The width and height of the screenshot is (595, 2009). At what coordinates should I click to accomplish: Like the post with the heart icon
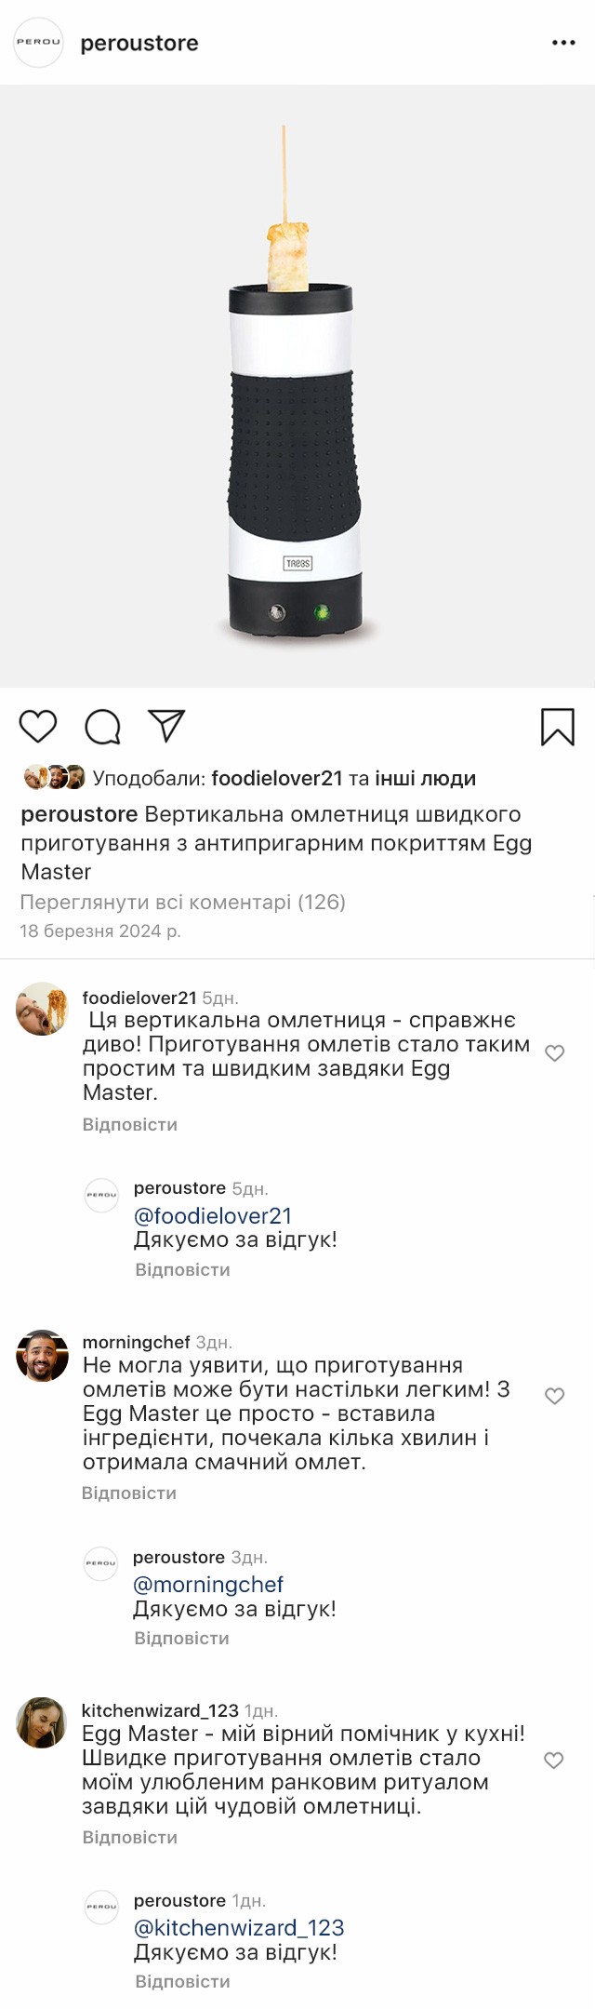click(x=38, y=727)
